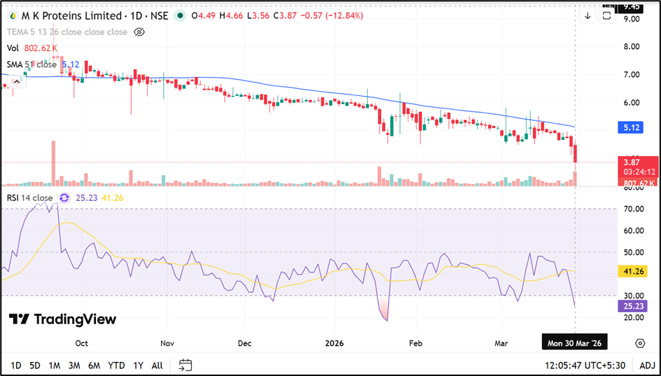The width and height of the screenshot is (661, 376).
Task: Select the All time range
Action: pos(157,365)
